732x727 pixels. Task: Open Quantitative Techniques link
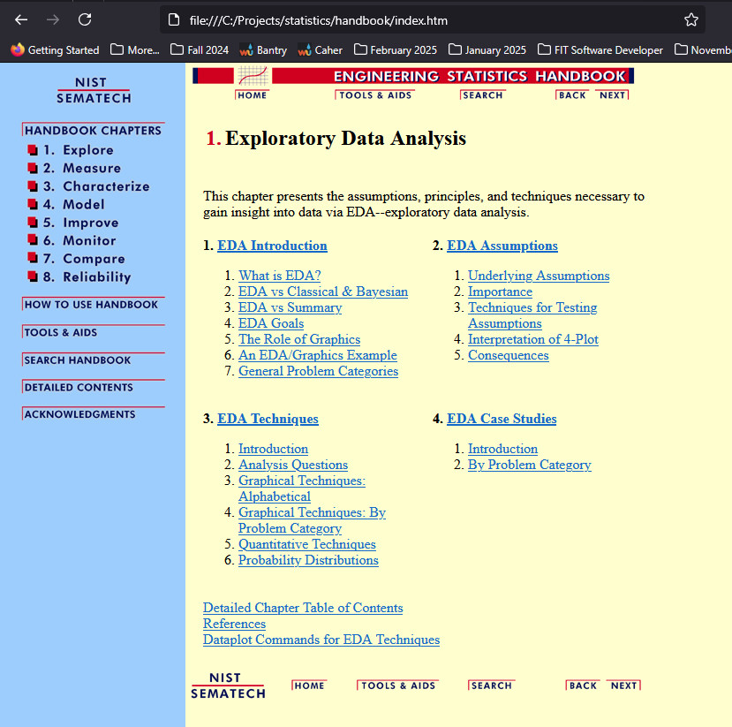(307, 544)
